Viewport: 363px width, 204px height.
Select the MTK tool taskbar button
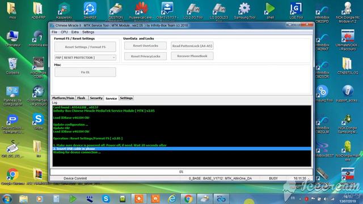pyautogui.click(x=221, y=199)
